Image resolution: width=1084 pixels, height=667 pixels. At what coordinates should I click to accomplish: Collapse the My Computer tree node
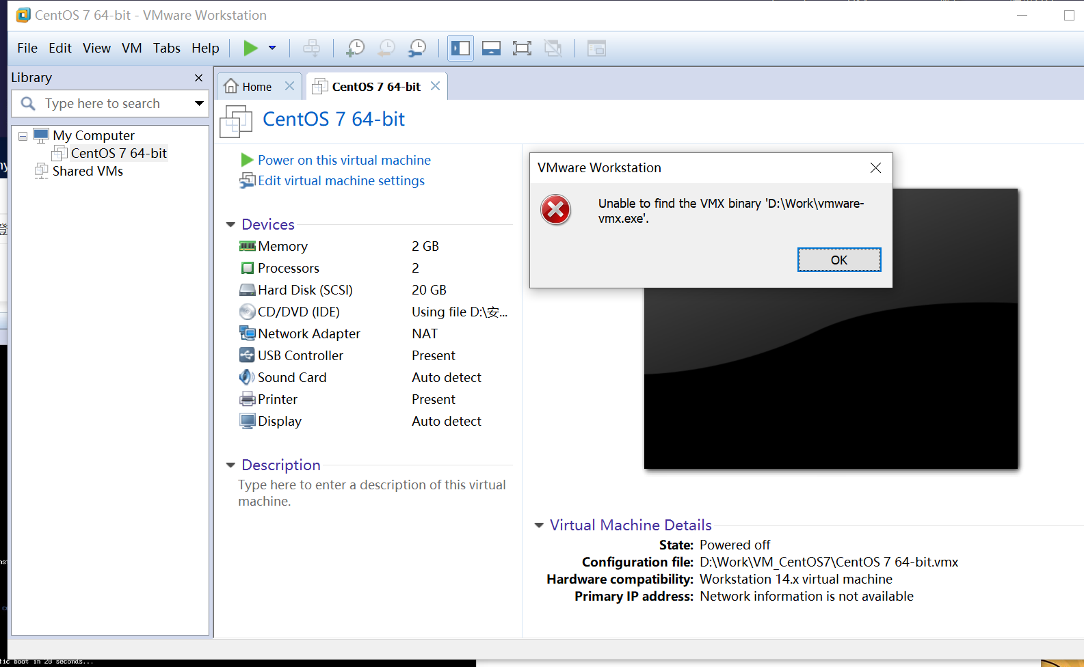tap(23, 136)
